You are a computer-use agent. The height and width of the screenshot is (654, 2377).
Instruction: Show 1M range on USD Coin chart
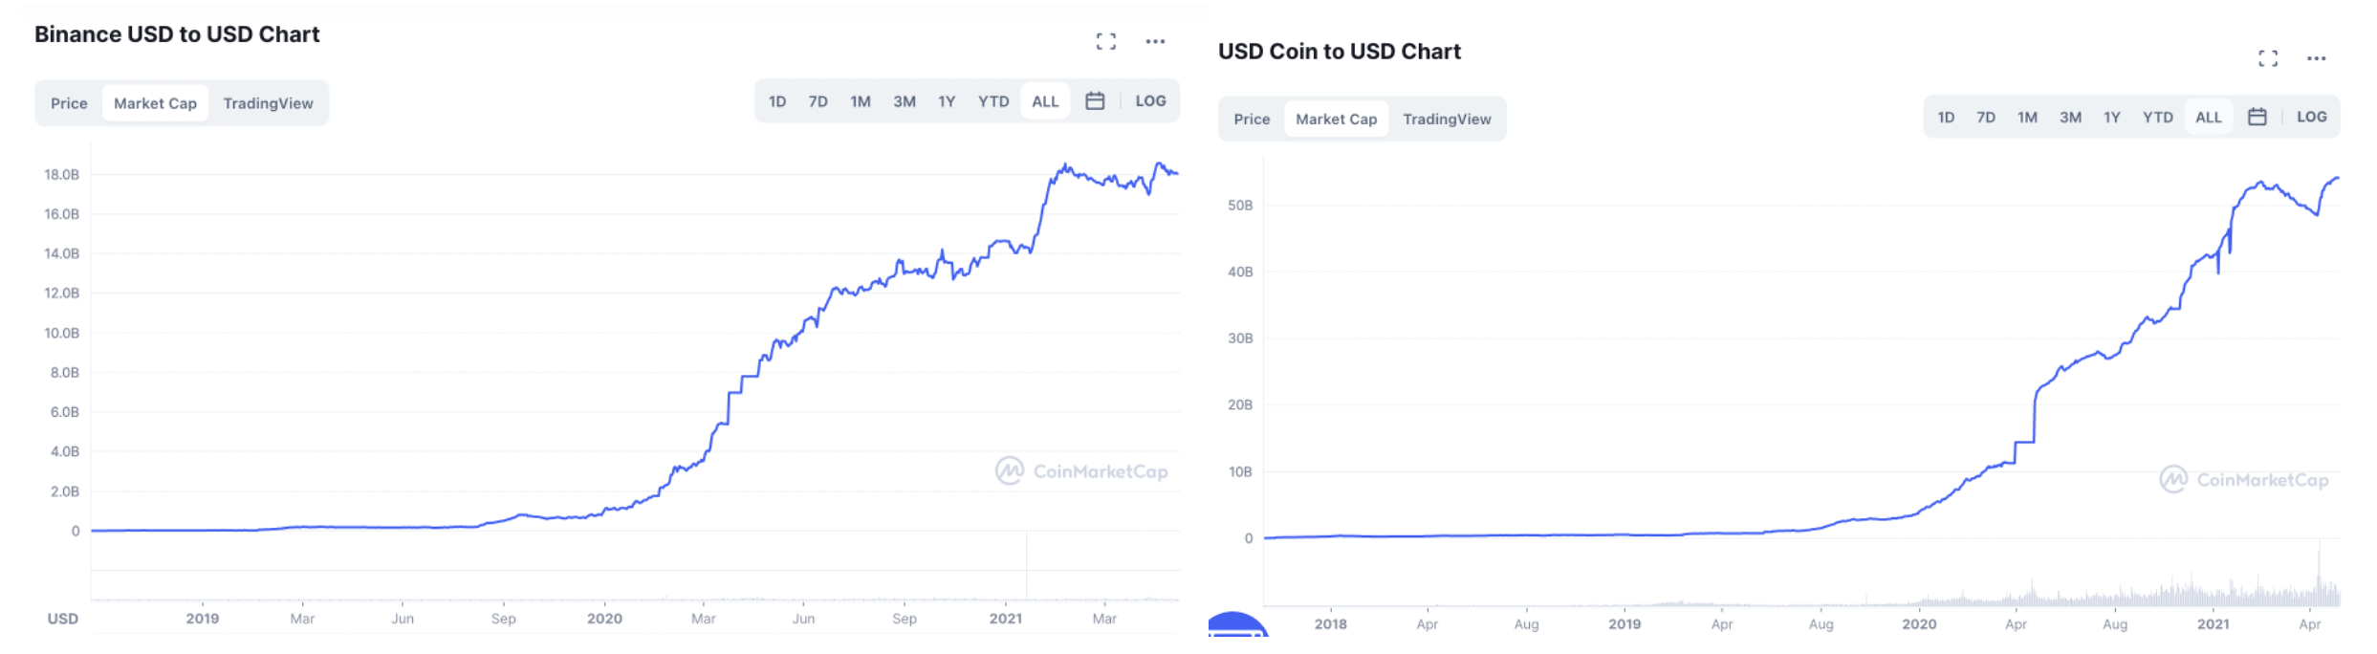tap(2027, 118)
